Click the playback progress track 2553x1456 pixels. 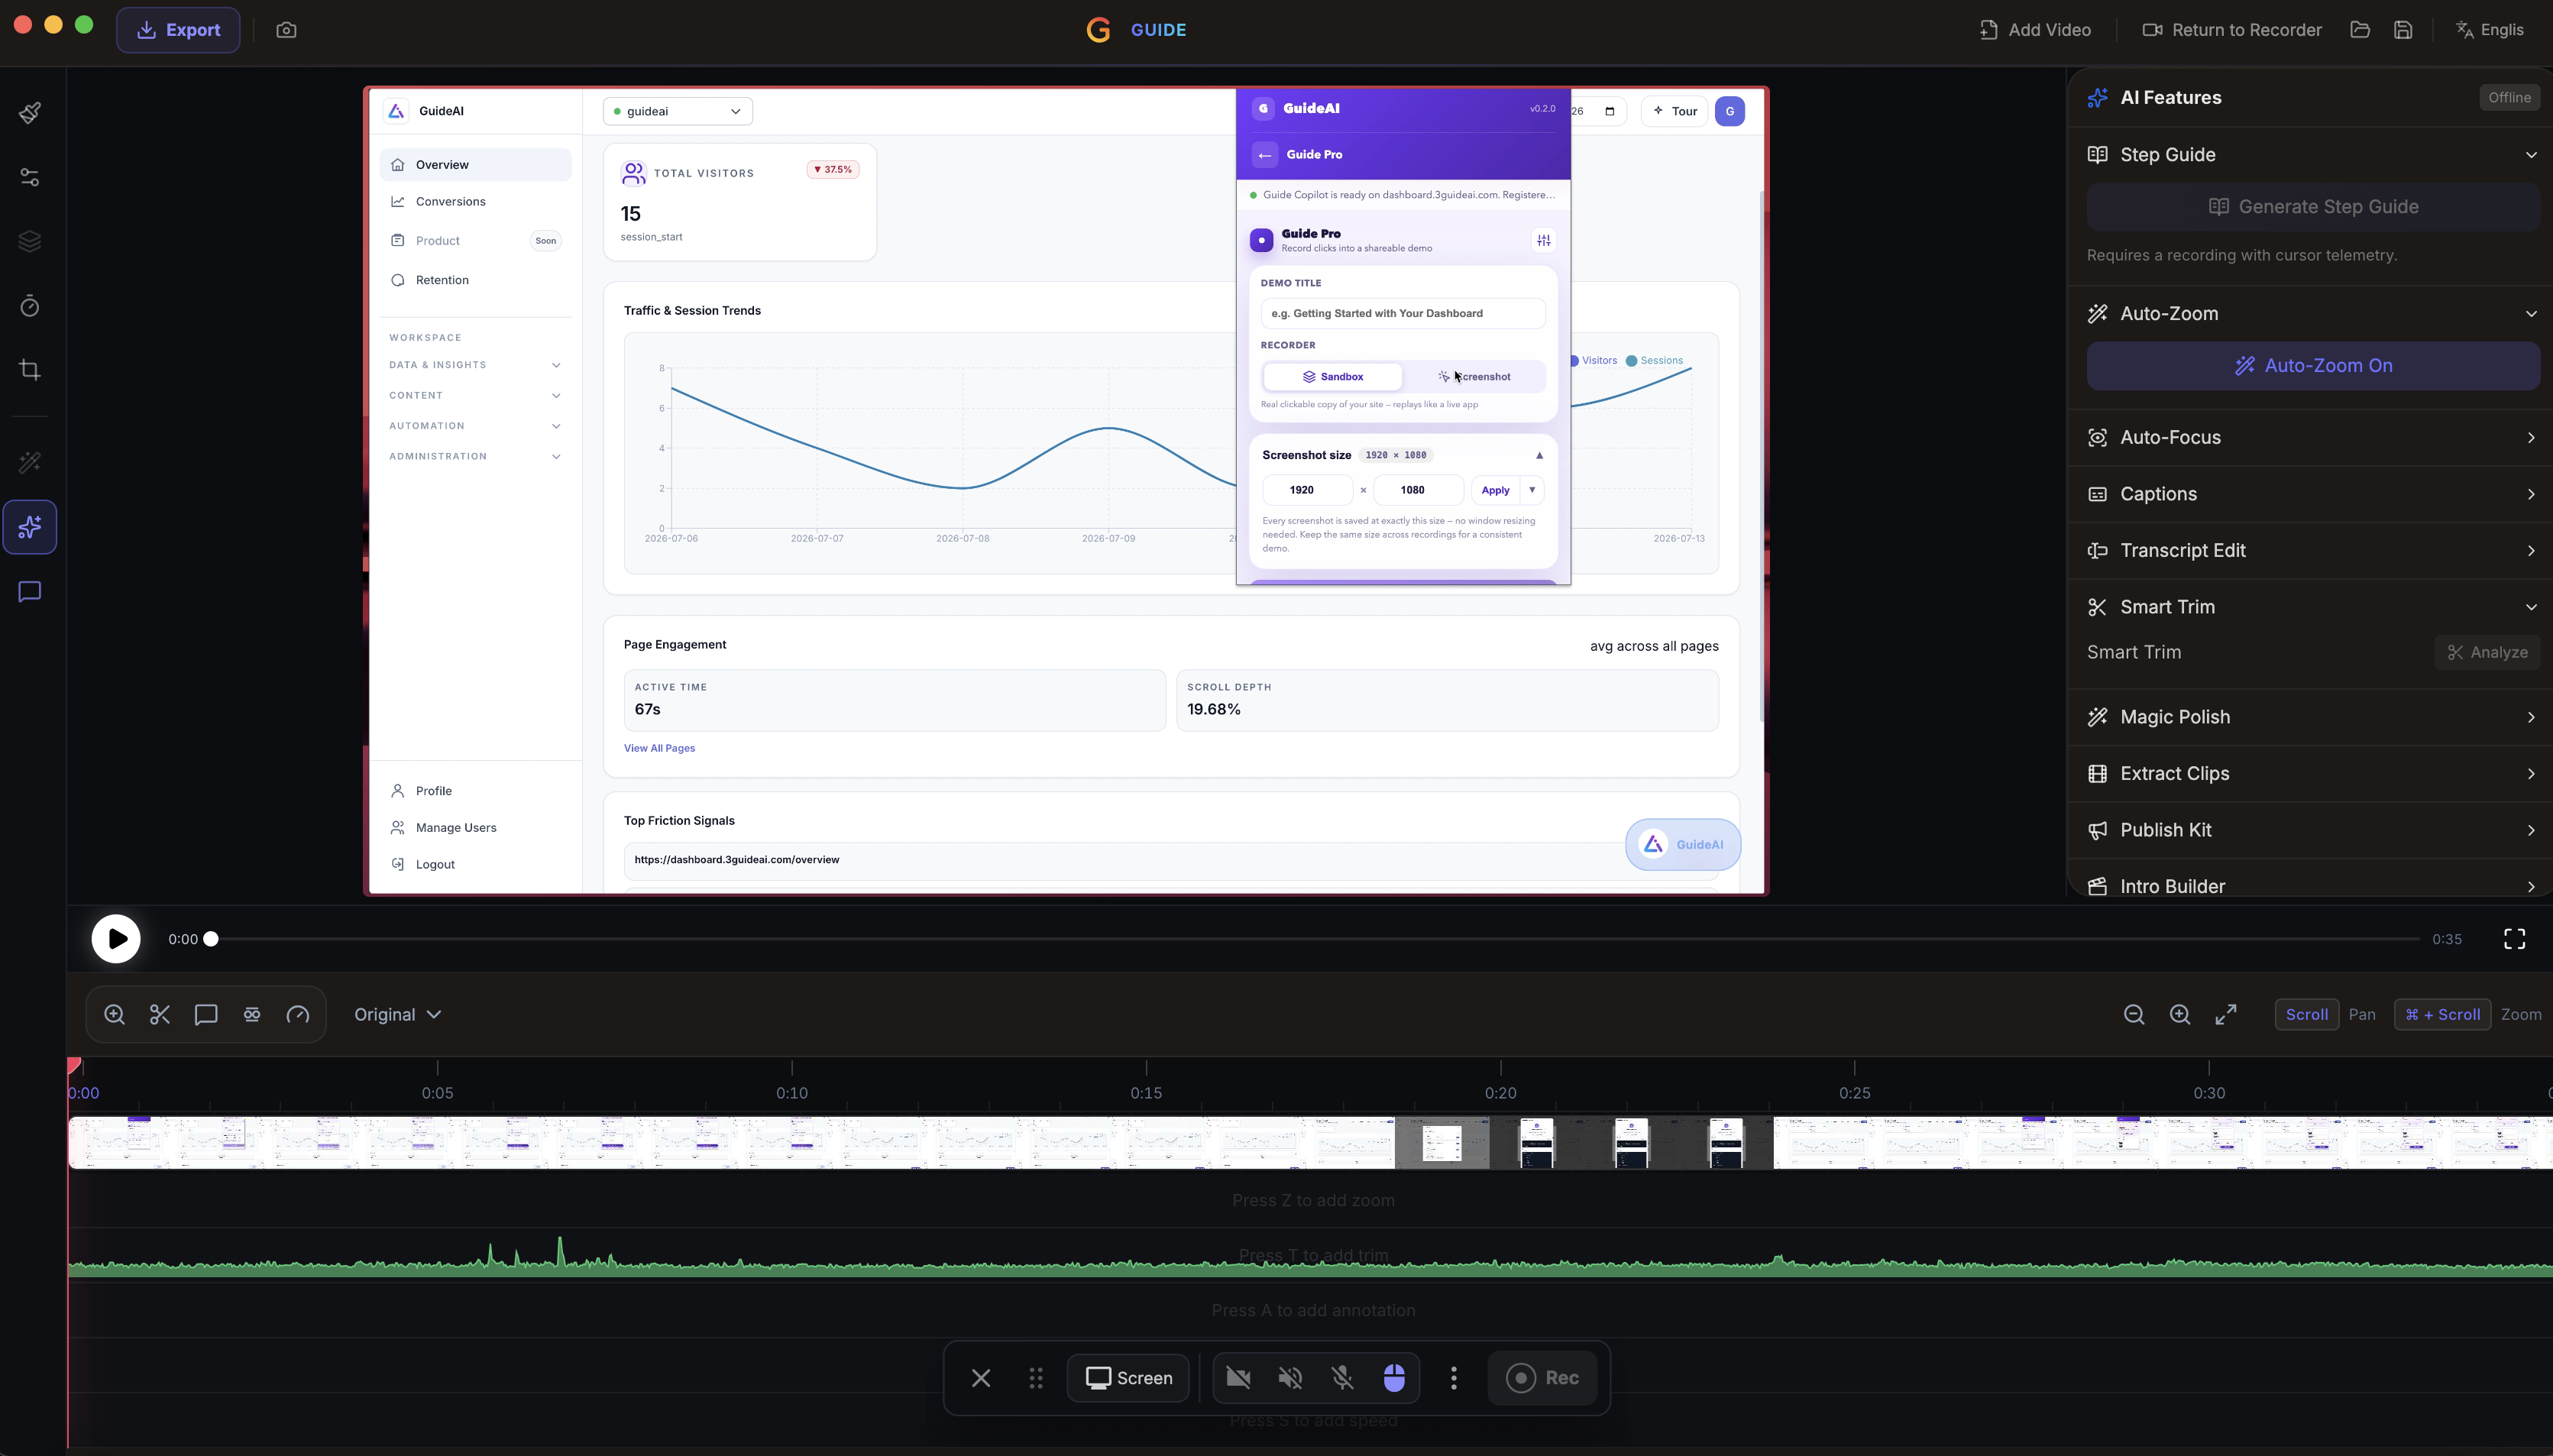pos(1315,939)
